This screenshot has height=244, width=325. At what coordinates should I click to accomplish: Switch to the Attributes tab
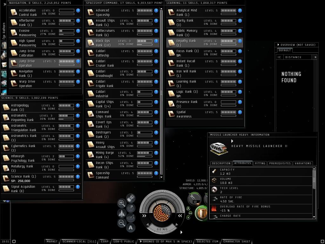(x=242, y=163)
